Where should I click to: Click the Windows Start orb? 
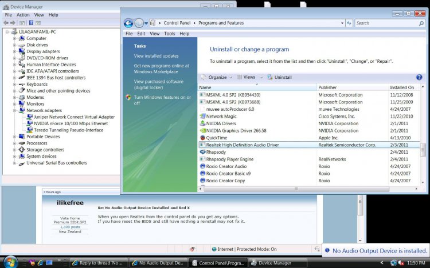tap(11, 262)
